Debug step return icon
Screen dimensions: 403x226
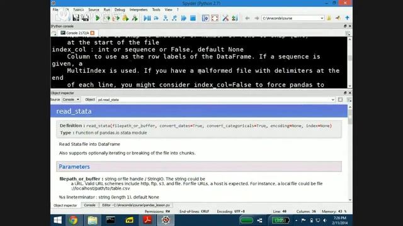(x=174, y=18)
